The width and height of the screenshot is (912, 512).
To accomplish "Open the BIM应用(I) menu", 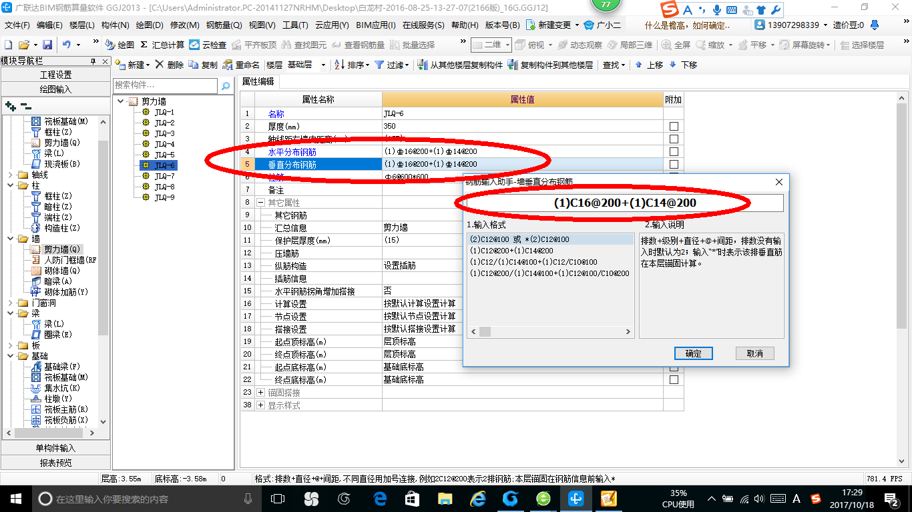I will click(375, 25).
